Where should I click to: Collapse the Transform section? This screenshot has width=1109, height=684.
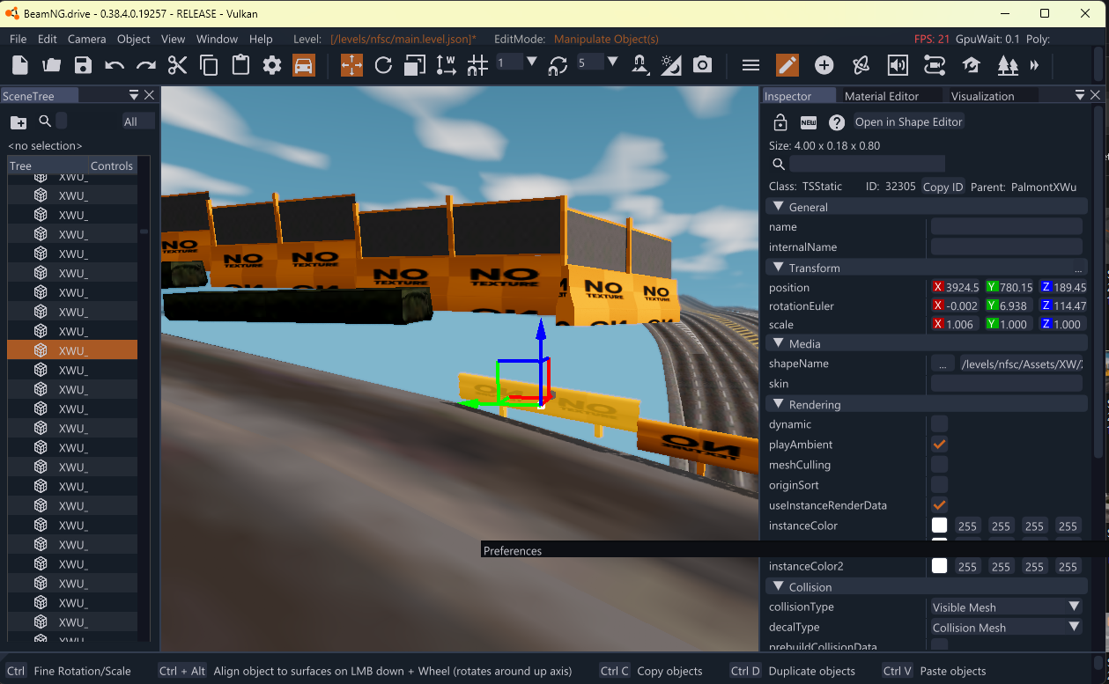779,268
